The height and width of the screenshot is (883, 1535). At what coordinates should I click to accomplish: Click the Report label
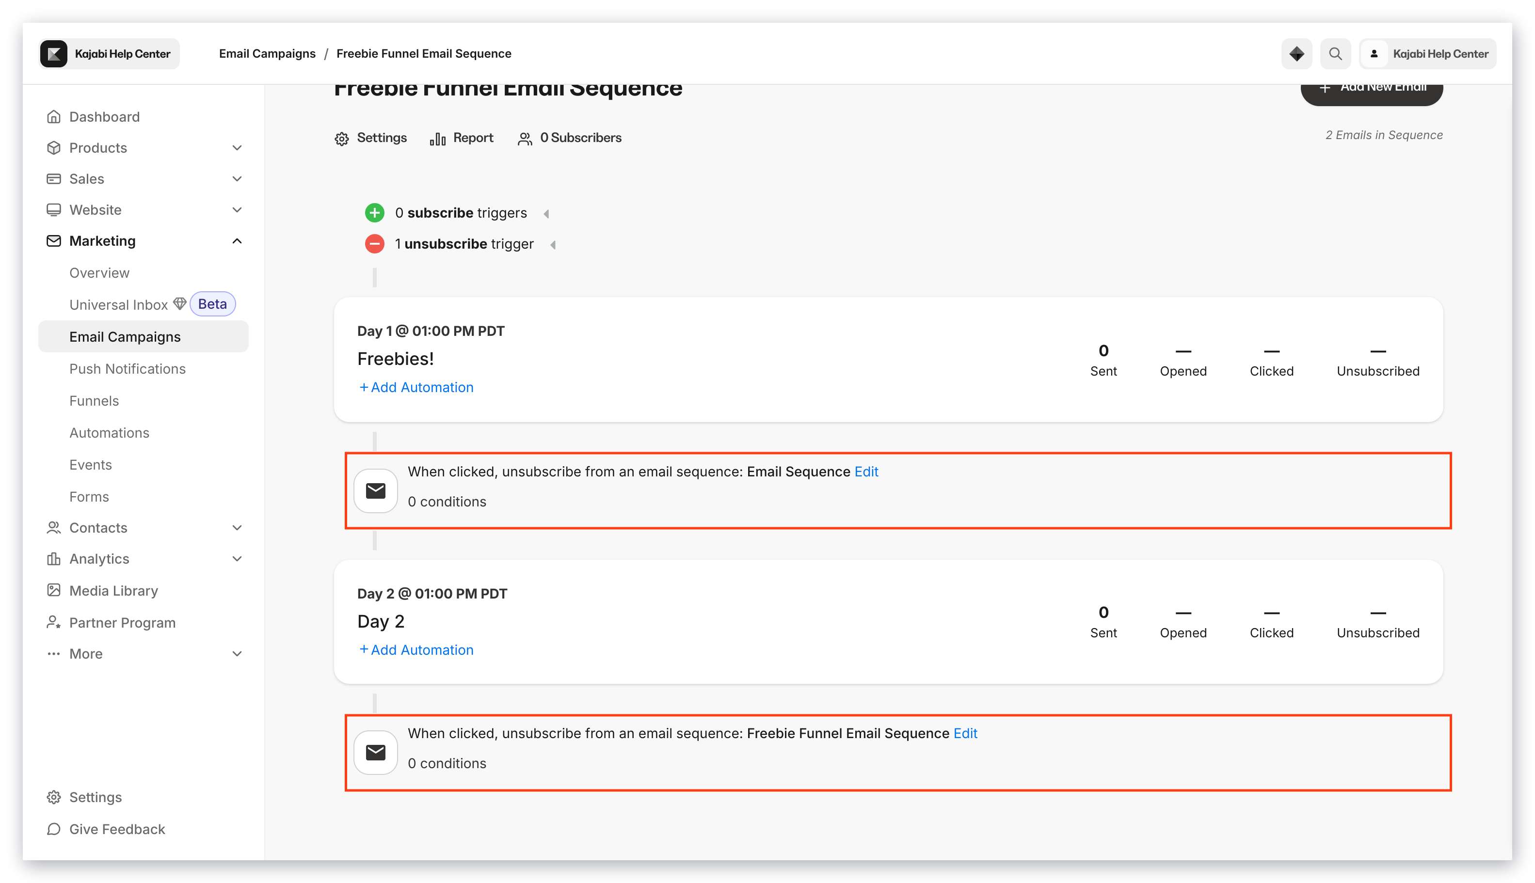click(x=473, y=138)
